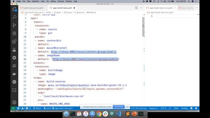Open the Code application menu
This screenshot has height=118, width=210.
(x=18, y=1)
